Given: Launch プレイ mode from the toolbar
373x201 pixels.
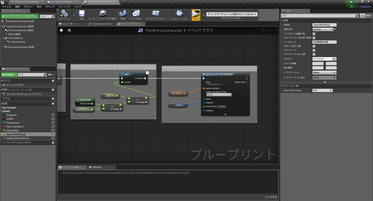Looking at the screenshot, I should [x=196, y=15].
